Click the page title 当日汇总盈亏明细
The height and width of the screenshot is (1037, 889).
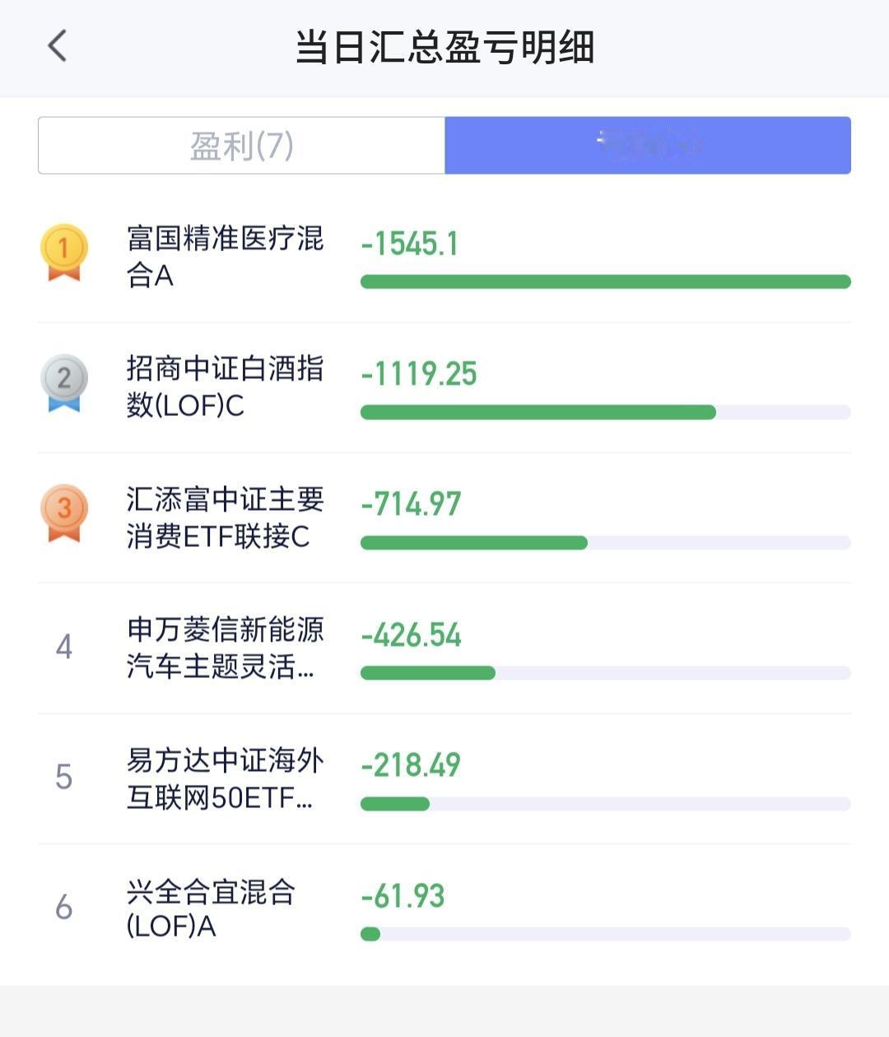tap(444, 47)
